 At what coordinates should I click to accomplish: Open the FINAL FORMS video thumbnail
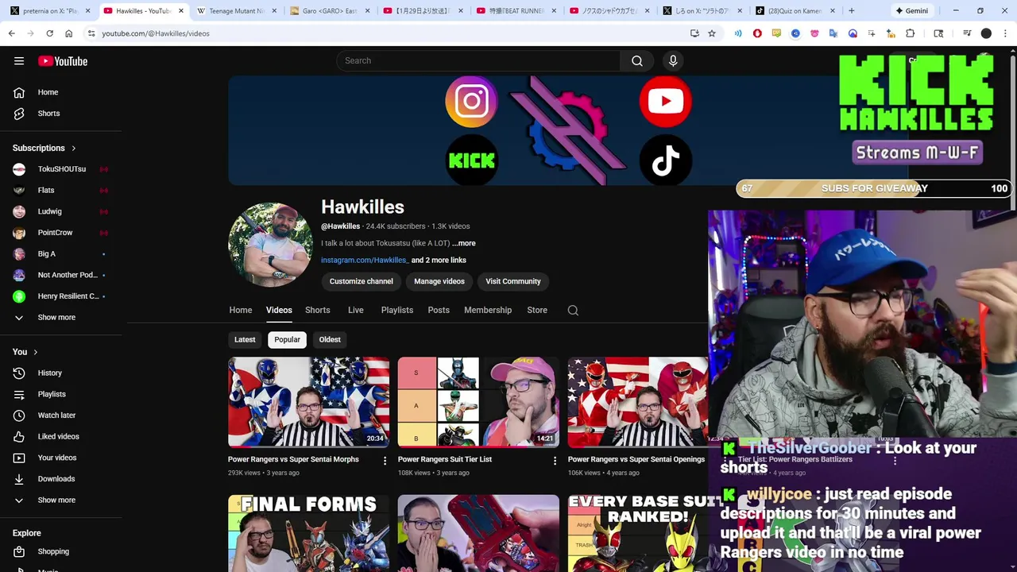[308, 533]
